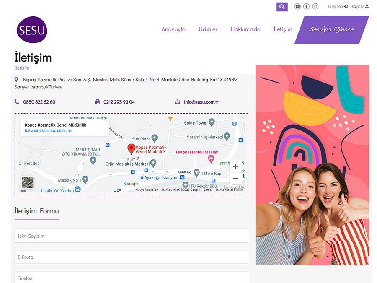Click the SESU logo
The image size is (377, 283).
click(32, 30)
